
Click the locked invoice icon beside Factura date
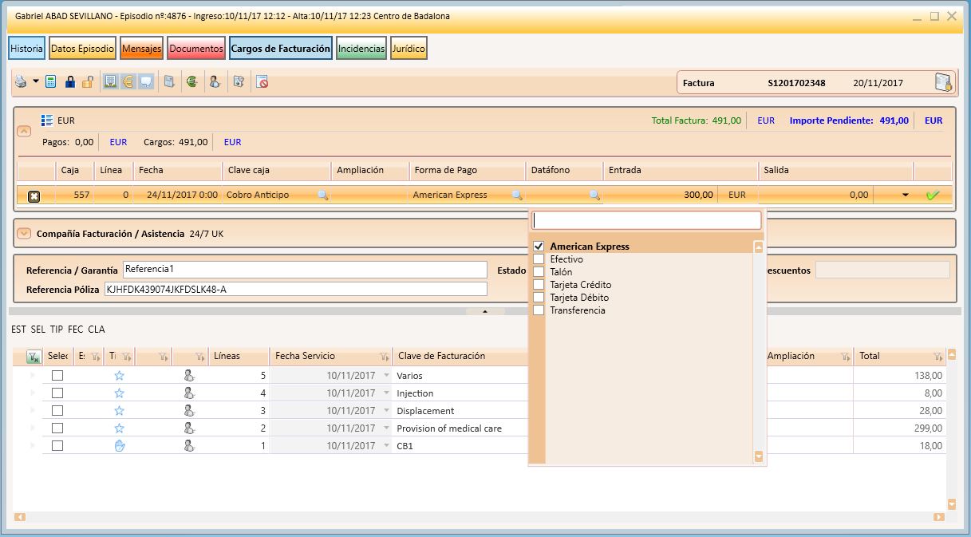[x=943, y=82]
